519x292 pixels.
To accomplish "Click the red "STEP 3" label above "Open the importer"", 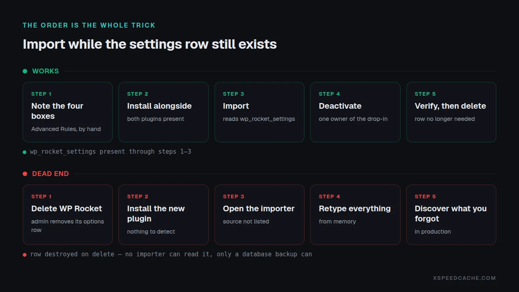I will (x=234, y=196).
